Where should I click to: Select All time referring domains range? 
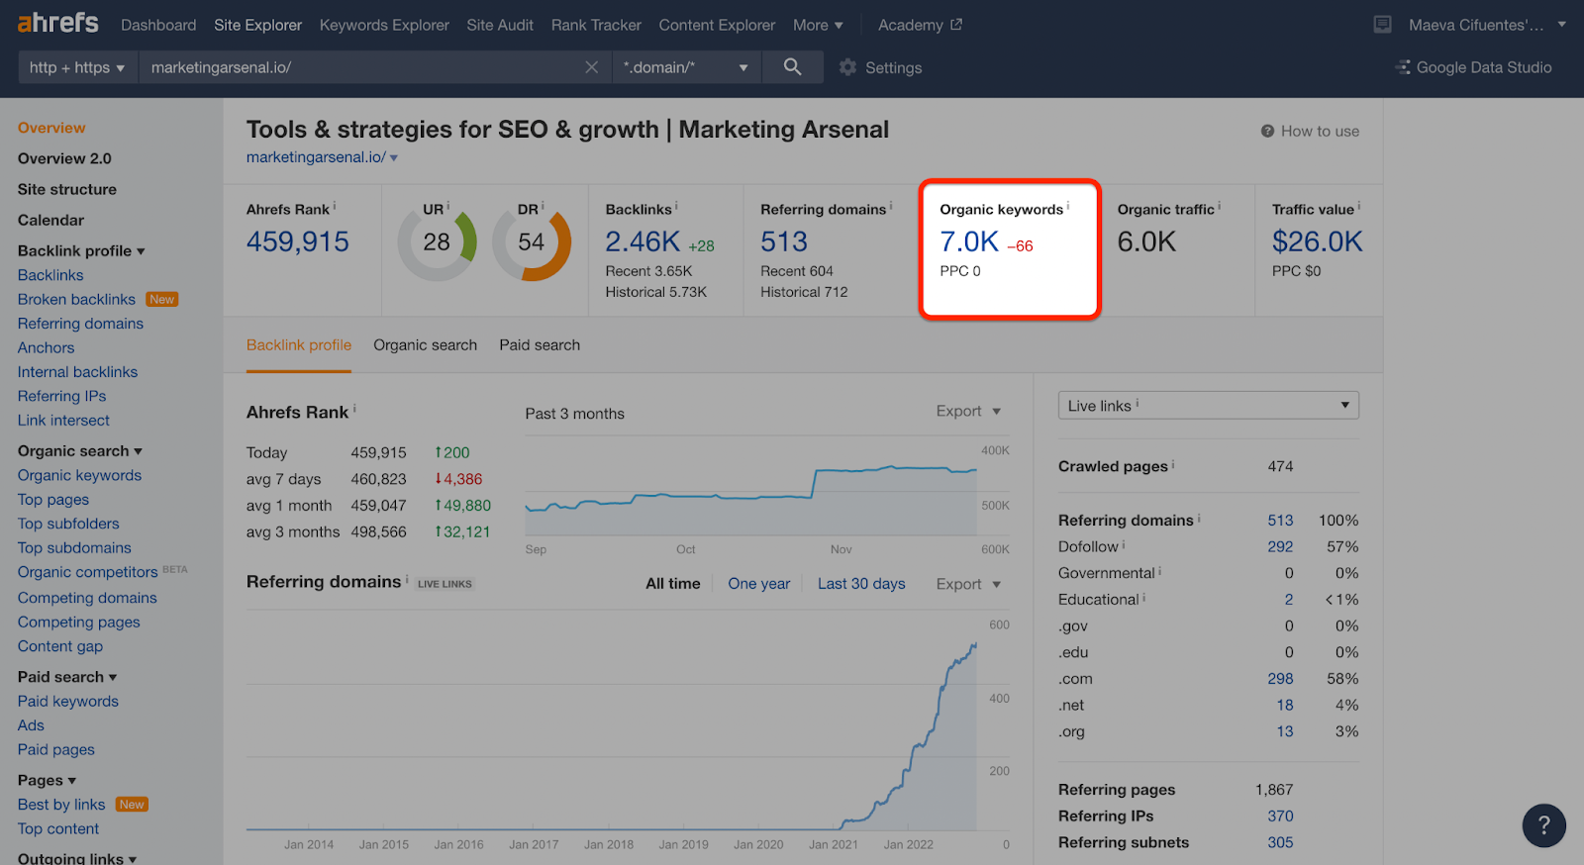pos(673,584)
